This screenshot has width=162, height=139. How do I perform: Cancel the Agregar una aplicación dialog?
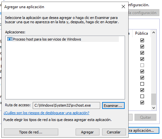114,132
